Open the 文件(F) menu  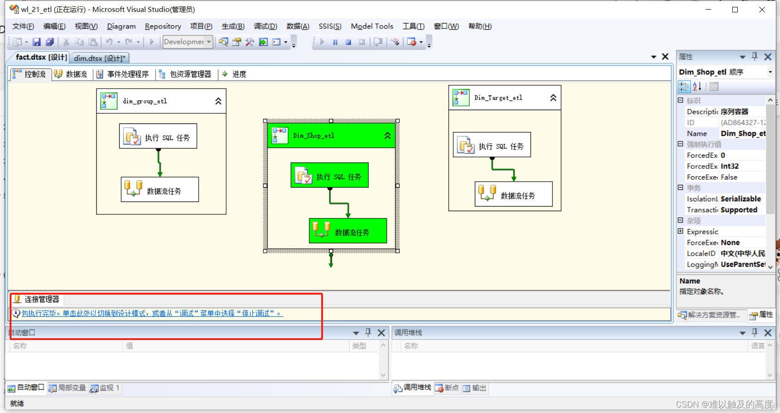click(x=23, y=26)
